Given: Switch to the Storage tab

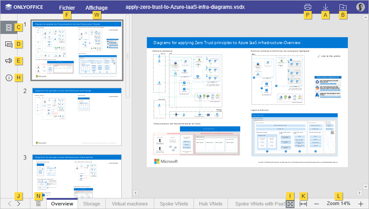Looking at the screenshot, I should pos(92,204).
